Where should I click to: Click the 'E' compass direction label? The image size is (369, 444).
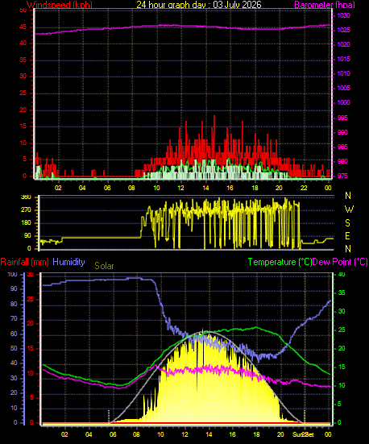(x=347, y=236)
